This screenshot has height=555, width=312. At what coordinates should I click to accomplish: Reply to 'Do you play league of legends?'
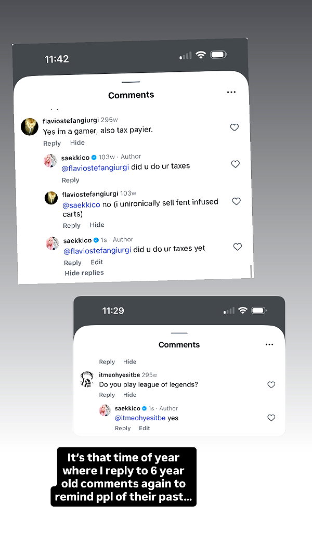point(107,395)
